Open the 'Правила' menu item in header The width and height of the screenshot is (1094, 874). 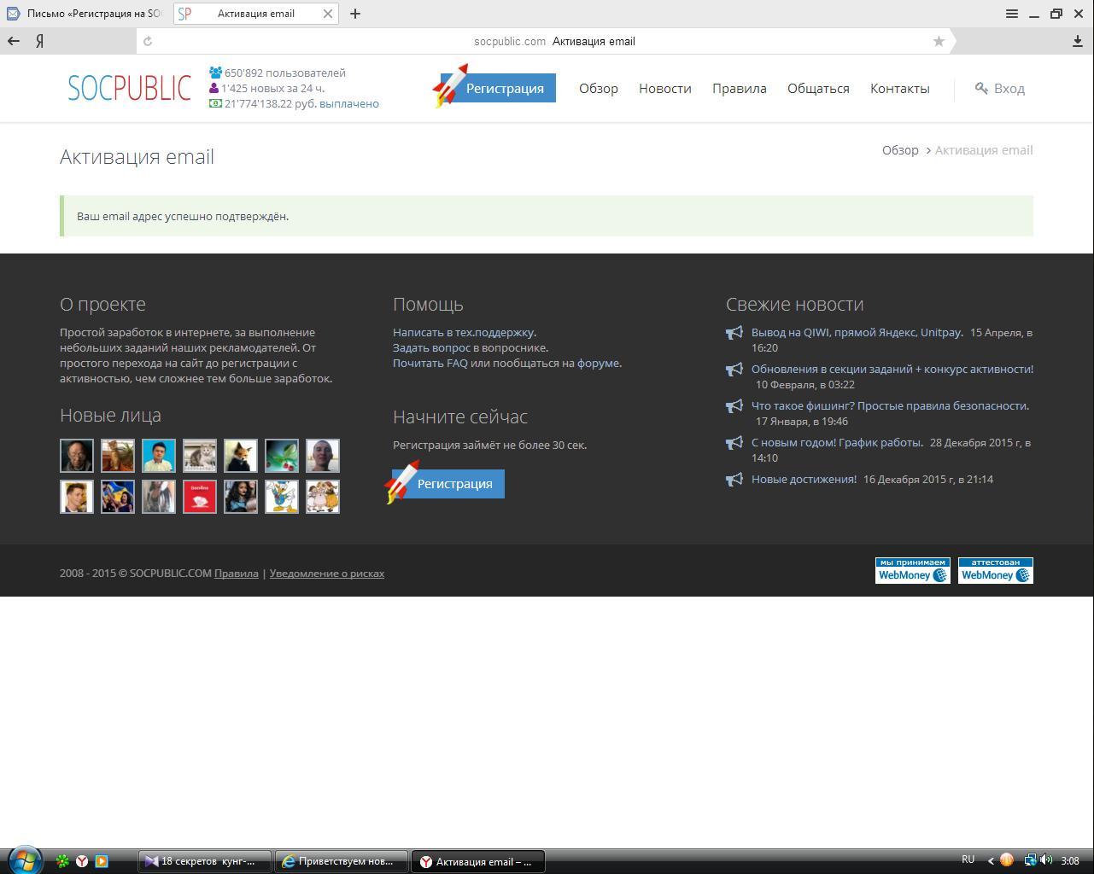(740, 88)
